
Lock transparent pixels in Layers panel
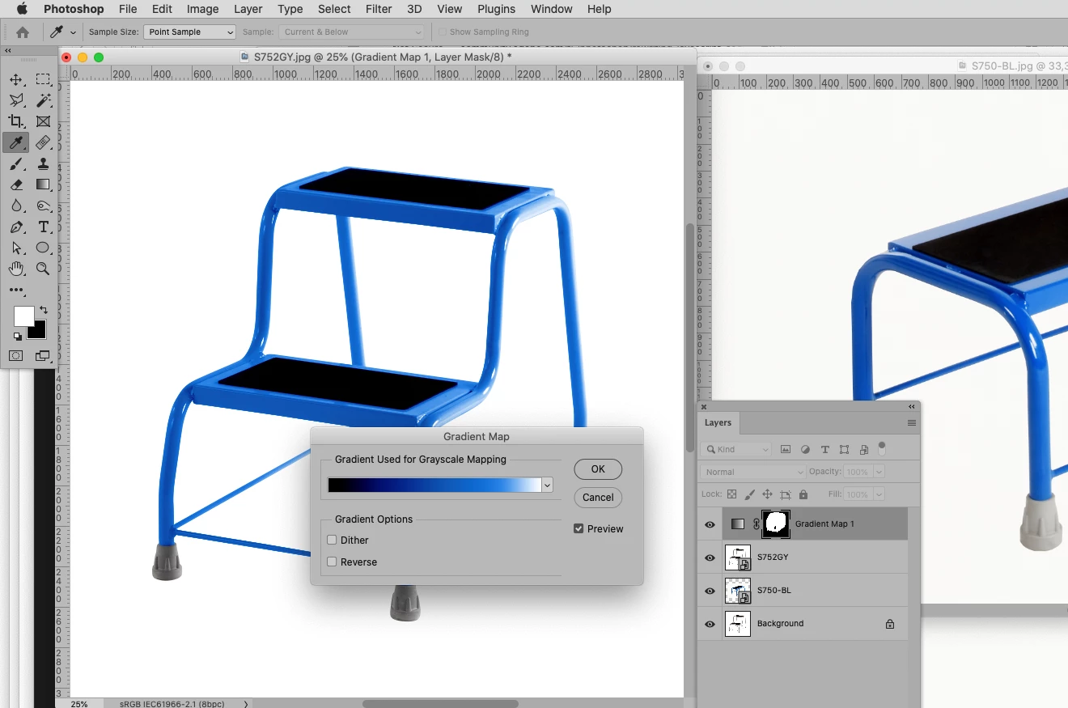pyautogui.click(x=732, y=494)
